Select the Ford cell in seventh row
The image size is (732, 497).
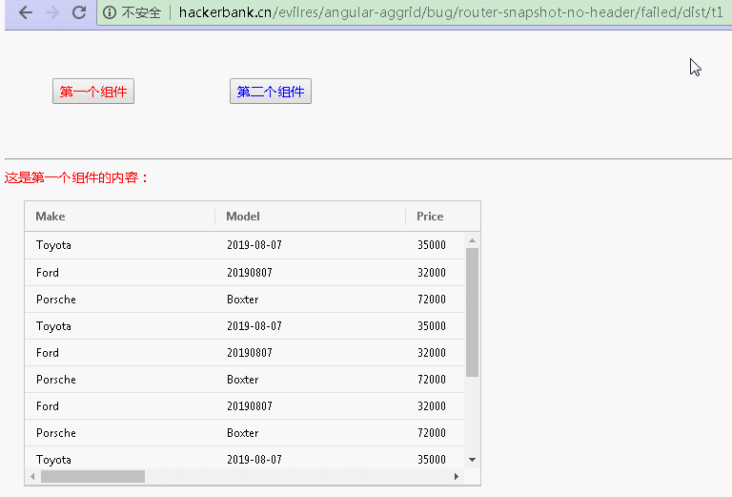[120, 406]
